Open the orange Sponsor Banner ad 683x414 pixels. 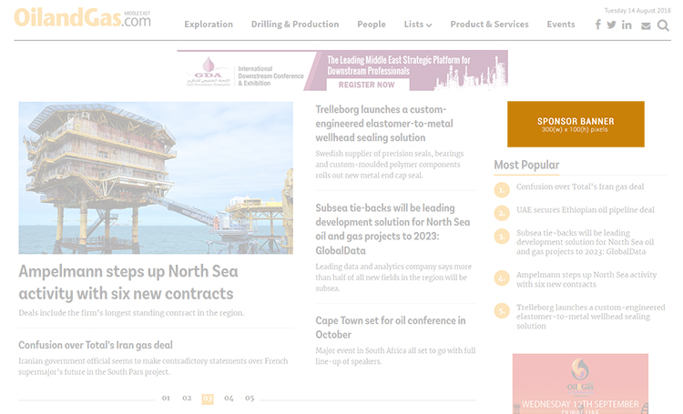[576, 124]
